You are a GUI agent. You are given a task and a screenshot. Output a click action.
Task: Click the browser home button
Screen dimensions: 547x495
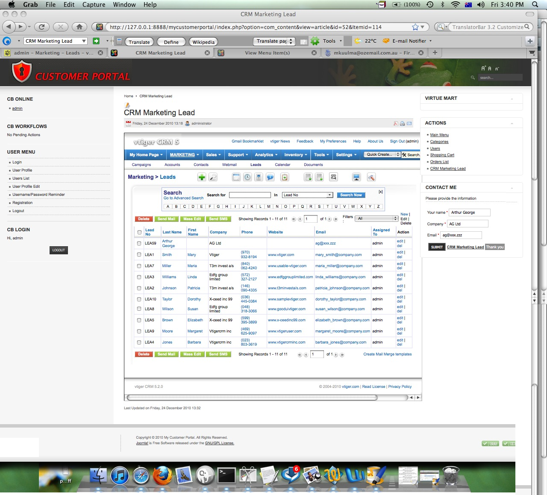coord(79,27)
